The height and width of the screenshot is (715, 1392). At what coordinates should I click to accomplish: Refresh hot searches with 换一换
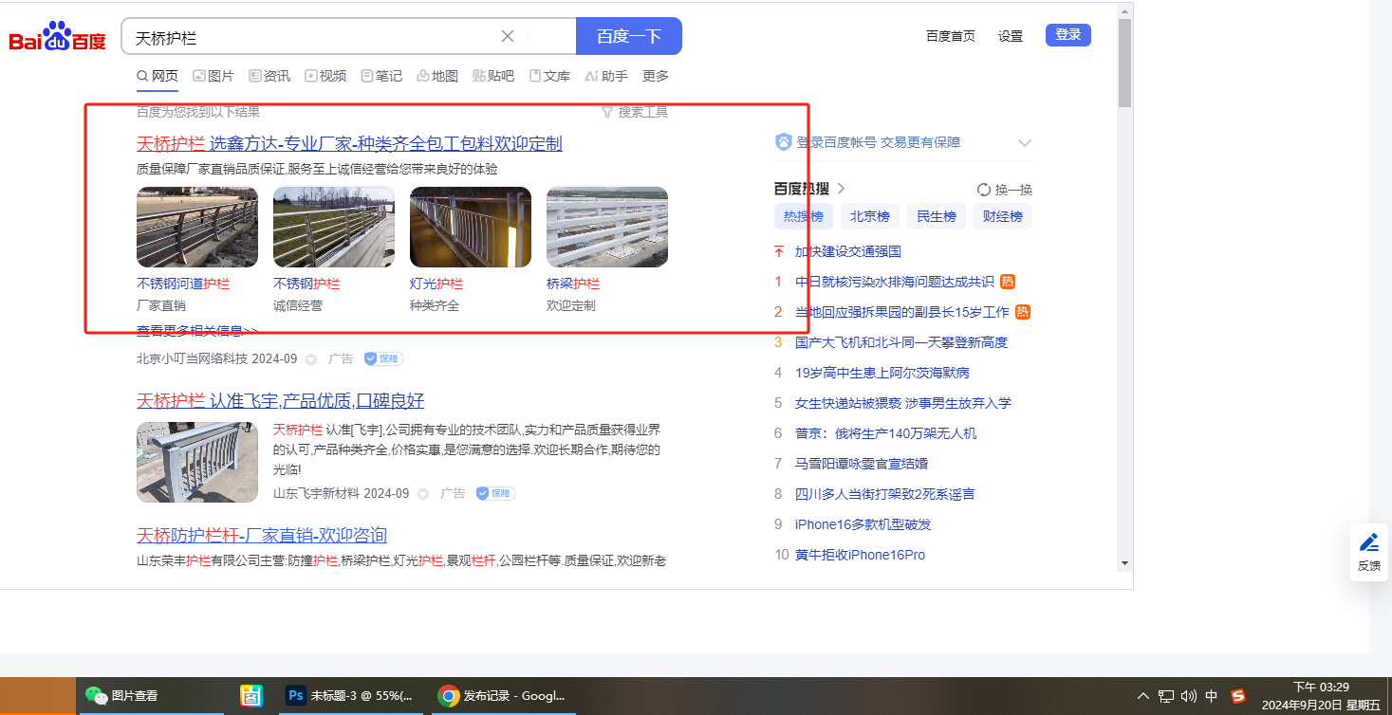[x=1005, y=190]
